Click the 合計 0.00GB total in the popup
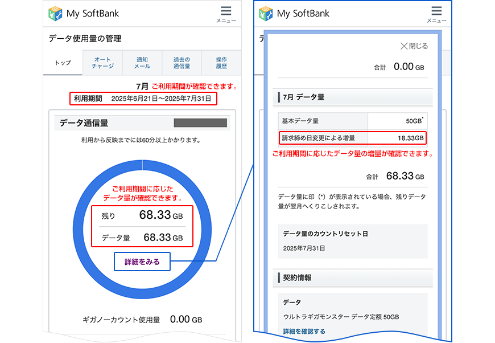 (399, 67)
